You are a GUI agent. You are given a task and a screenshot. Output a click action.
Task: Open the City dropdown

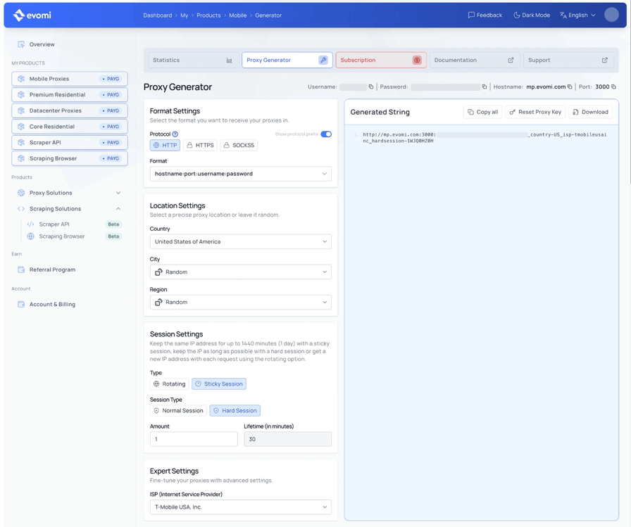[241, 272]
